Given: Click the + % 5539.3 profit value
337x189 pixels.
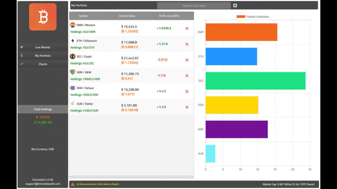Looking at the screenshot, I should pos(164,28).
